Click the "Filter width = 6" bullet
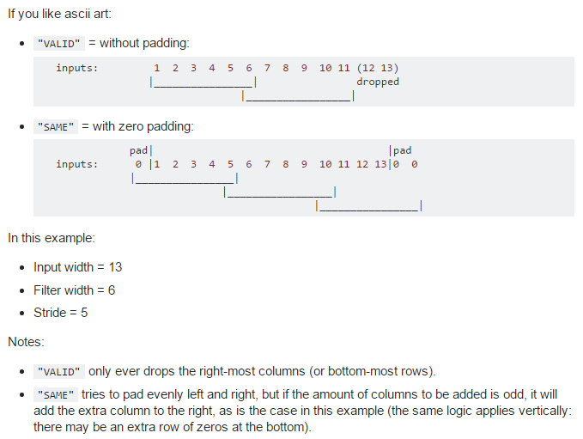Image resolution: width=583 pixels, height=439 pixels. click(75, 290)
